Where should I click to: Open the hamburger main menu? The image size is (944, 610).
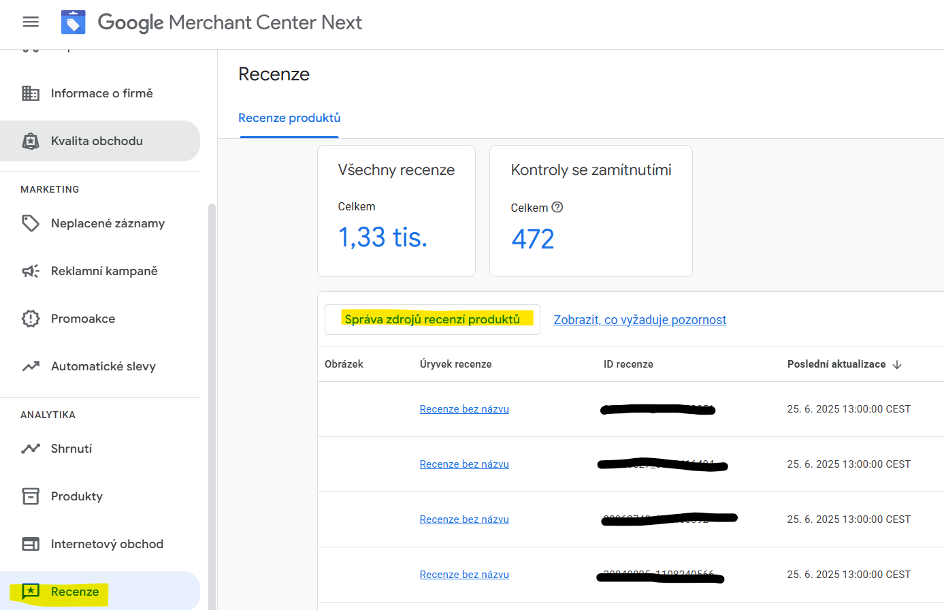pyautogui.click(x=31, y=22)
